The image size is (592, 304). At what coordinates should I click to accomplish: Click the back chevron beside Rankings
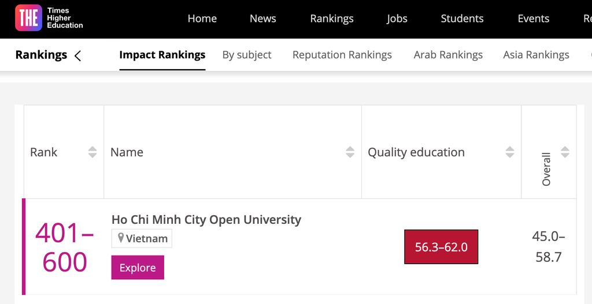[x=78, y=56]
